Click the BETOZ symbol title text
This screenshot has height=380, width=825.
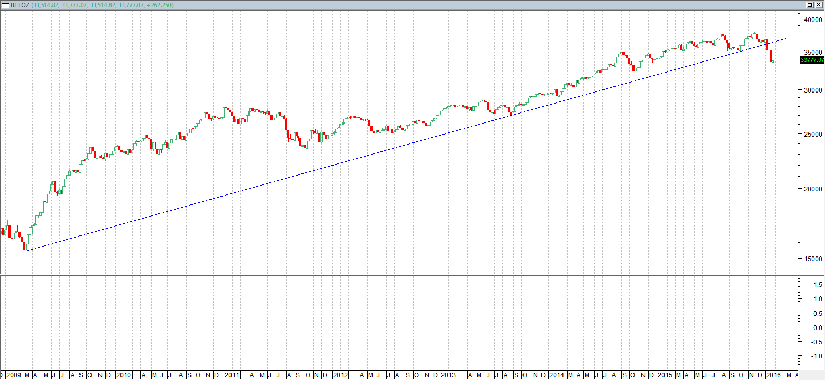pos(20,5)
